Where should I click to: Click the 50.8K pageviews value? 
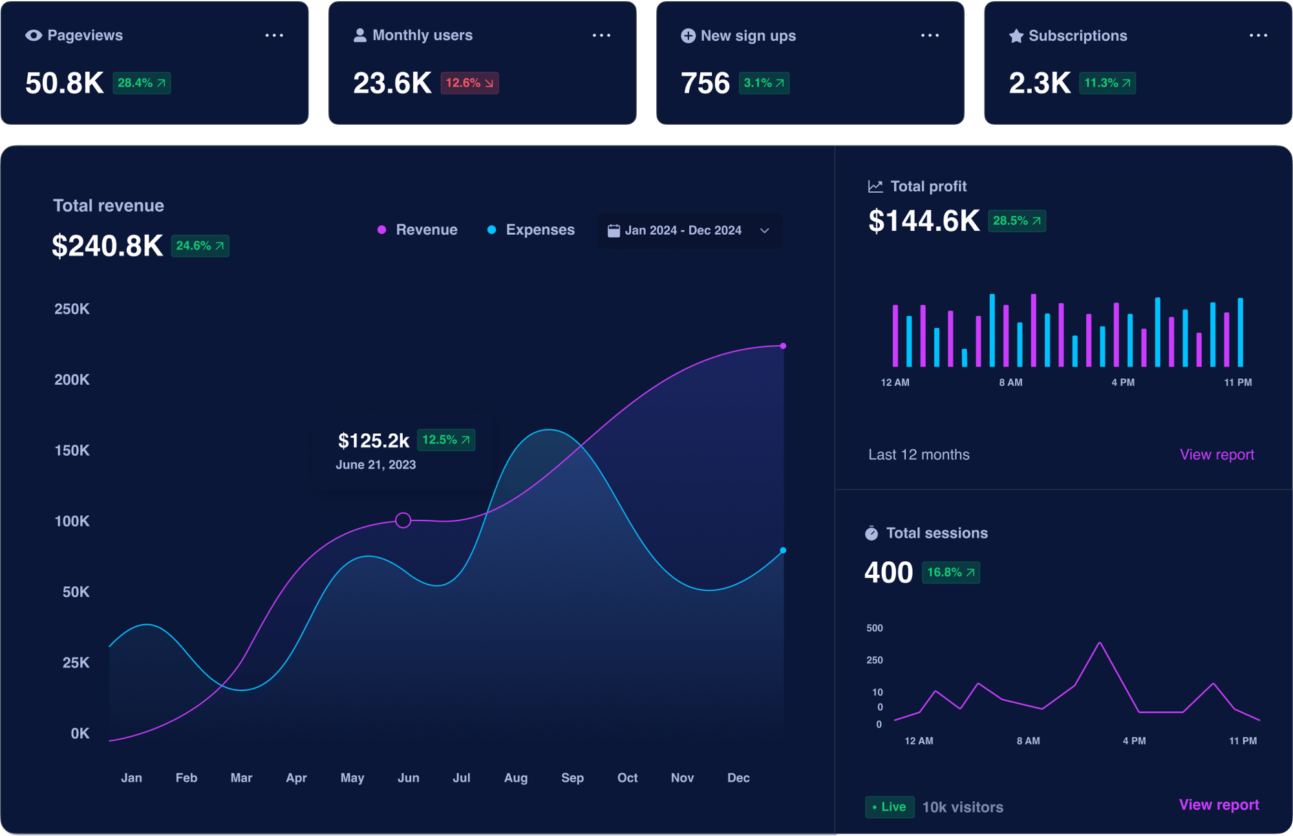coord(64,83)
